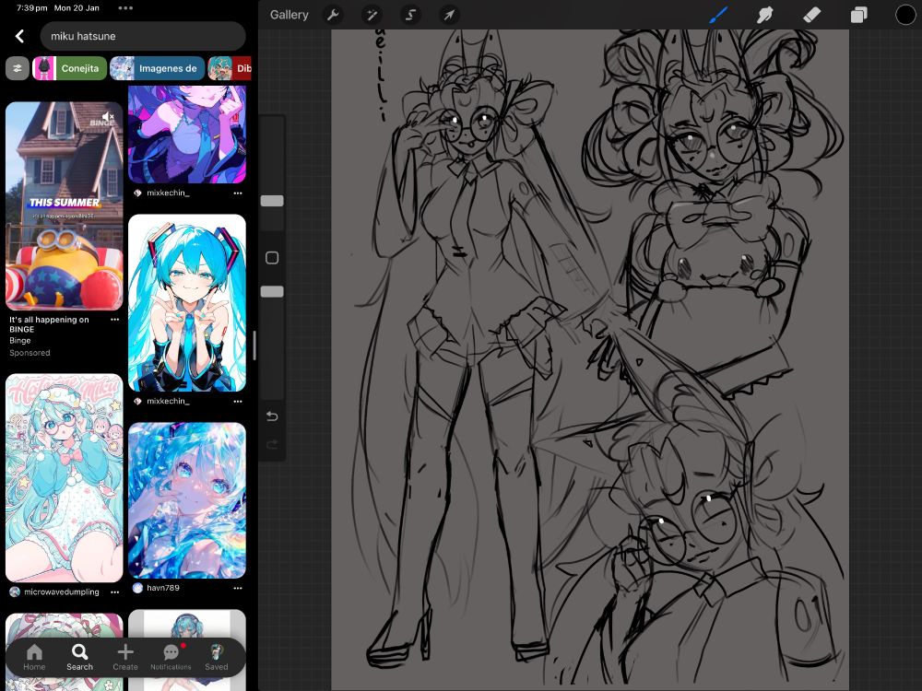Adjust the brush opacity slider handle
The image size is (922, 691).
click(272, 292)
